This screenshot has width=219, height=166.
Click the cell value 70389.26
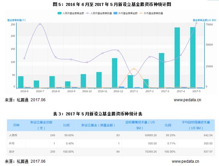pos(151,152)
